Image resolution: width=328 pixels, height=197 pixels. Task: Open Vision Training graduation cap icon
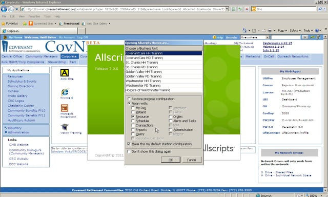pyautogui.click(x=65, y=127)
